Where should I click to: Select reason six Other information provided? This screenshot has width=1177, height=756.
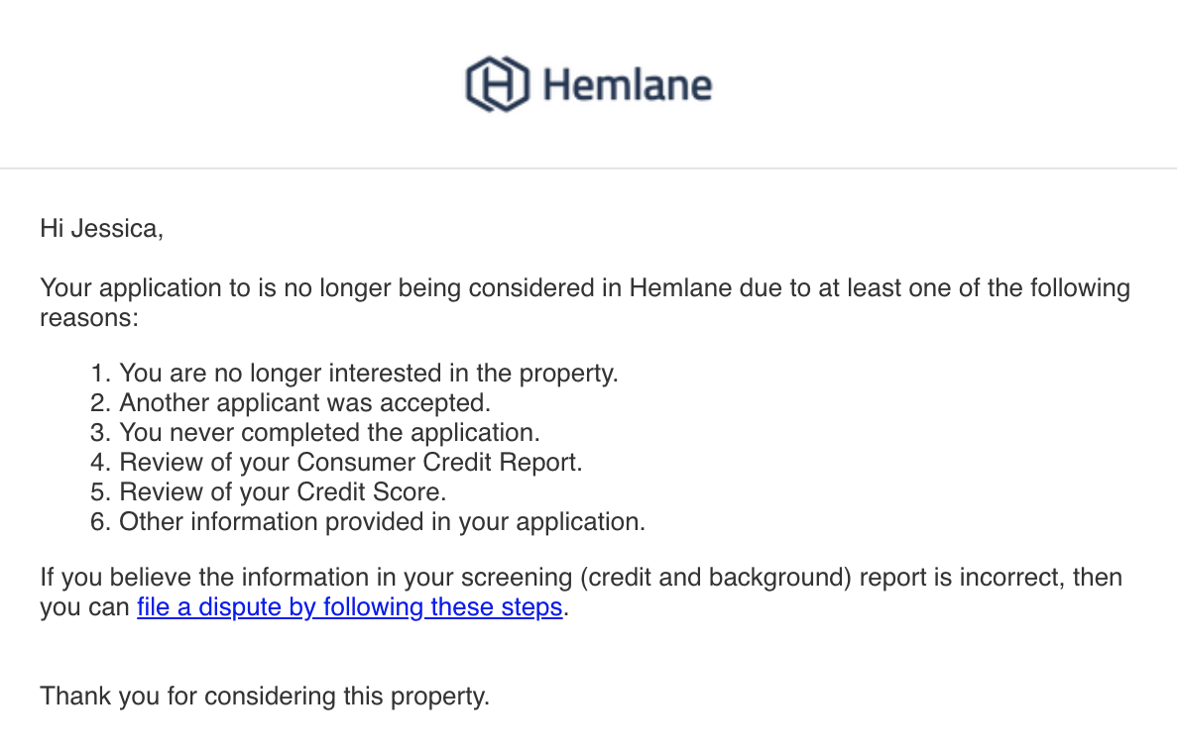tap(382, 521)
